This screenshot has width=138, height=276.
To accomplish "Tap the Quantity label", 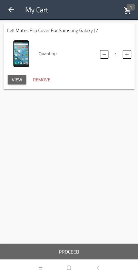I will tap(48, 54).
